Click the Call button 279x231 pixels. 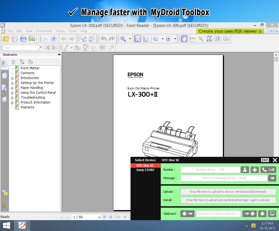pyautogui.click(x=268, y=170)
